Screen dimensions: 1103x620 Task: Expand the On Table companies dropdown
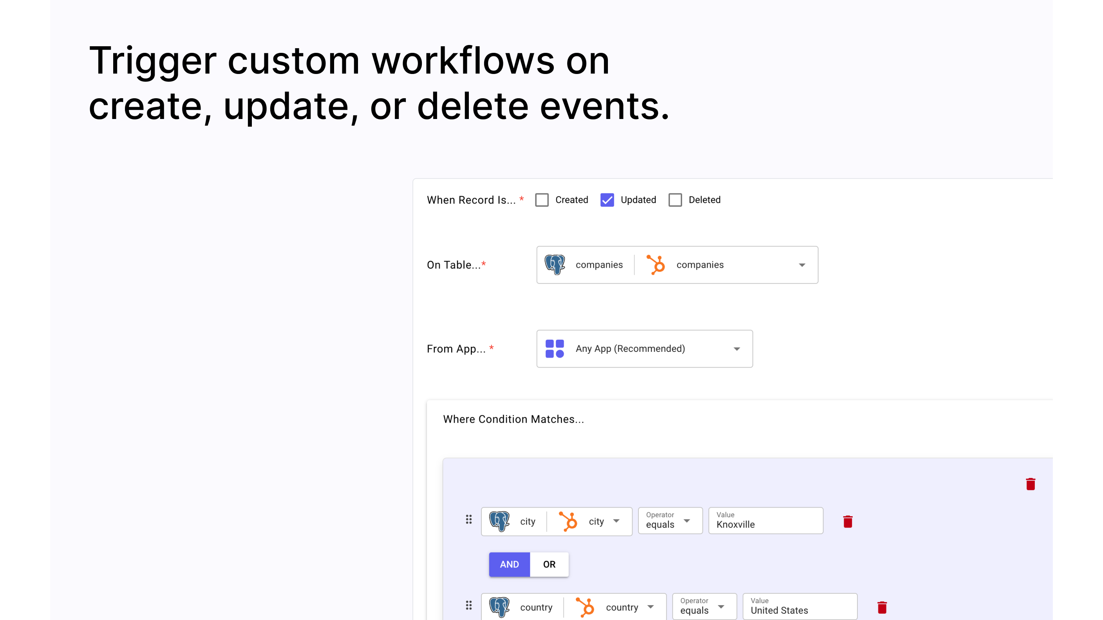pos(801,265)
